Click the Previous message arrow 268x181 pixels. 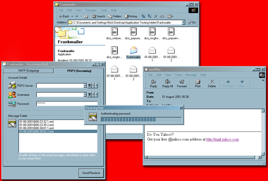point(228,84)
